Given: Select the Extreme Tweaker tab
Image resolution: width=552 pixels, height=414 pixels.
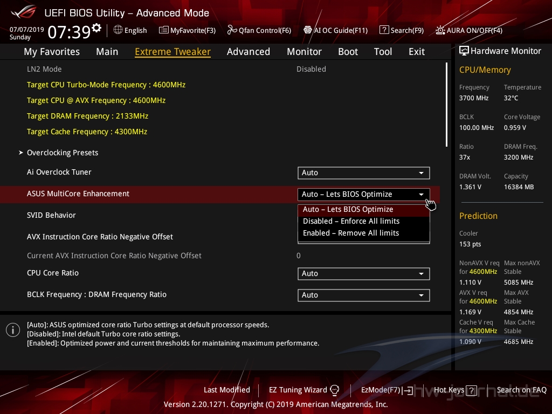Looking at the screenshot, I should click(x=173, y=52).
